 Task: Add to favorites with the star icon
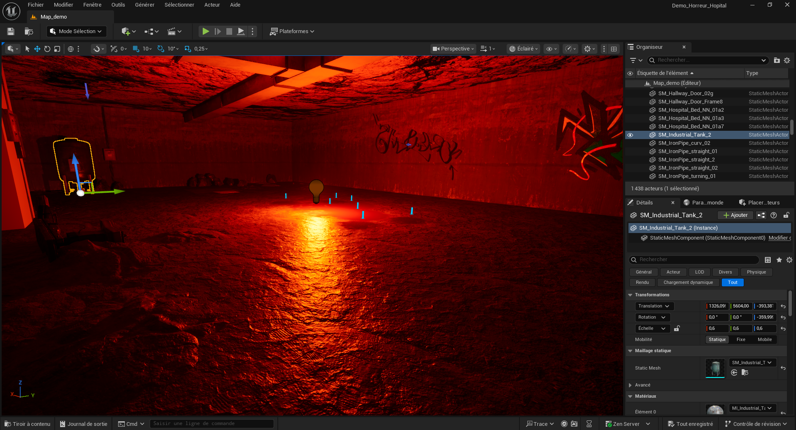779,260
